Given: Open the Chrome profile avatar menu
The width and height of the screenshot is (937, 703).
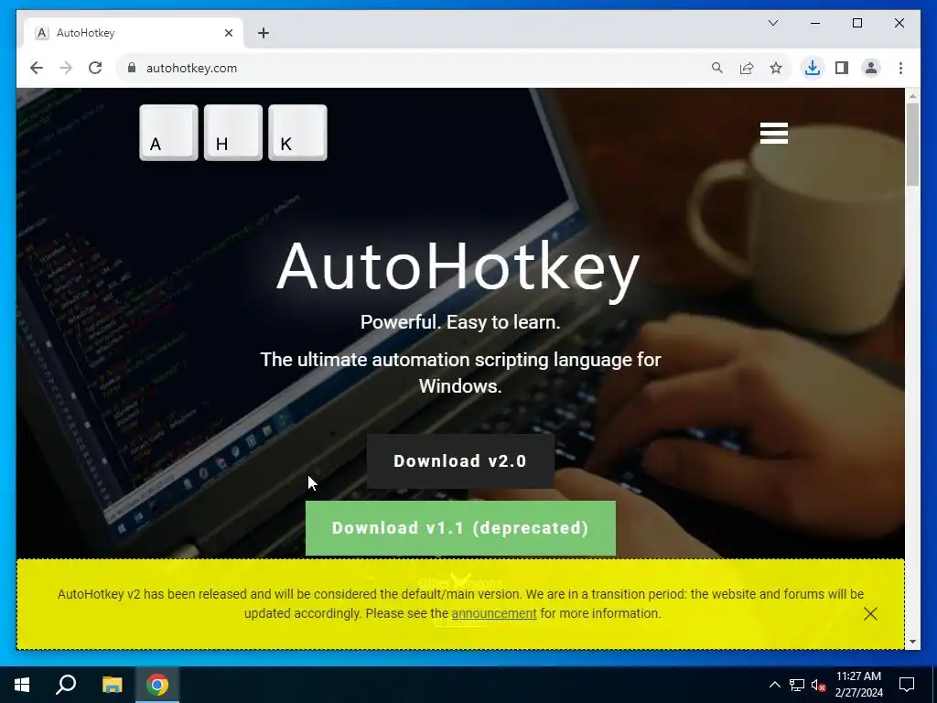Looking at the screenshot, I should coord(871,68).
